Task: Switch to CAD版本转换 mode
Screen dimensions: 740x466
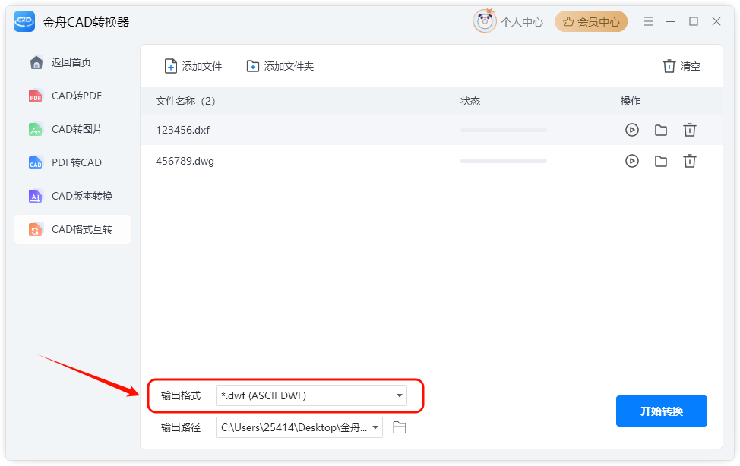Action: 71,197
